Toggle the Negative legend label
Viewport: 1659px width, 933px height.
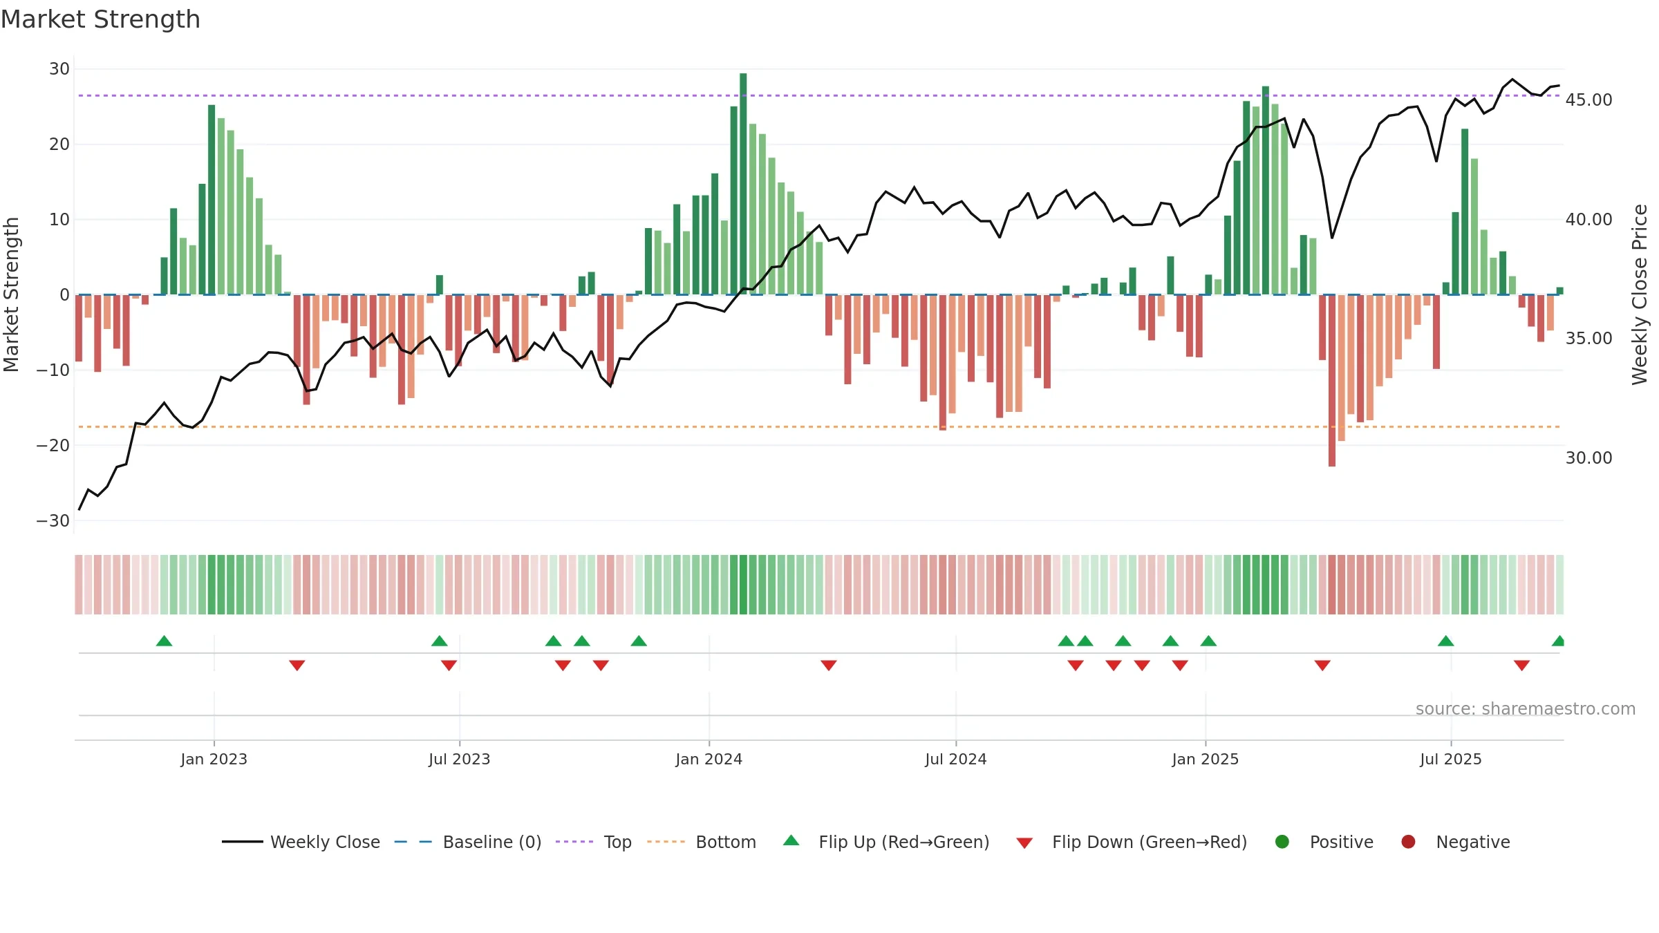click(x=1473, y=842)
